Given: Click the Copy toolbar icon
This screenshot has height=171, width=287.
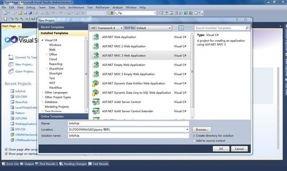Looking at the screenshot, I should [42, 13].
